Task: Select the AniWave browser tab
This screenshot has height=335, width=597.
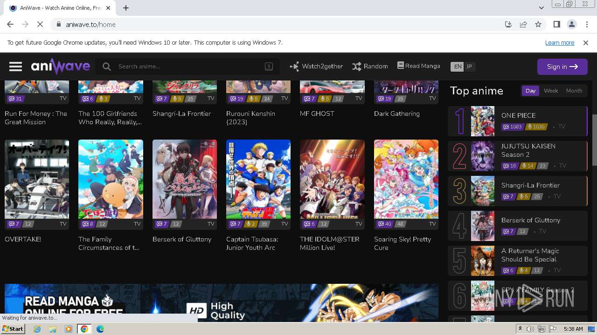Action: [59, 8]
